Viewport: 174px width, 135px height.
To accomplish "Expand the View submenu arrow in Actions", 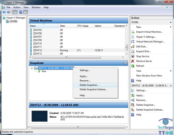I will (x=171, y=71).
